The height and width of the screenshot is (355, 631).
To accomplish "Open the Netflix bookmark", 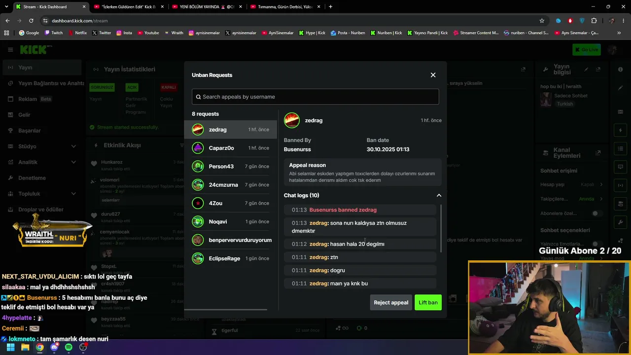I will pos(77,33).
